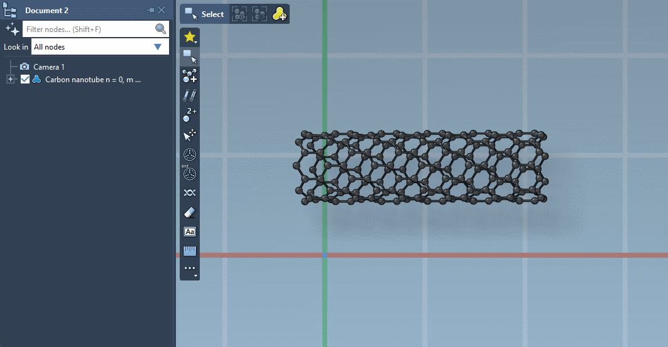Click the magnifier search button in filter
The height and width of the screenshot is (347, 668).
(x=161, y=29)
